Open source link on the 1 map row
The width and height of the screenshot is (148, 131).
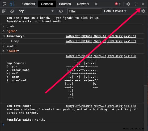click(101, 41)
